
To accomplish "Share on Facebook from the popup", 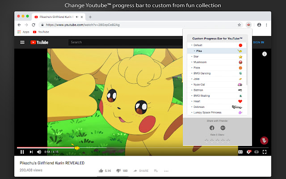I will [x=212, y=128].
